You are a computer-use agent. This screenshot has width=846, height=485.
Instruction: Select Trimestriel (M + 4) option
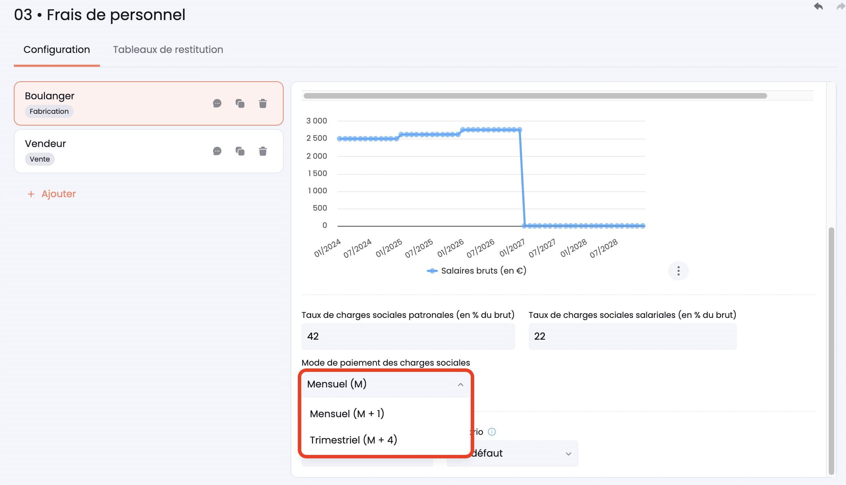(386, 440)
